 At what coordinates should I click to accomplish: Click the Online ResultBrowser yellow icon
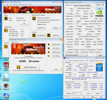18,67
